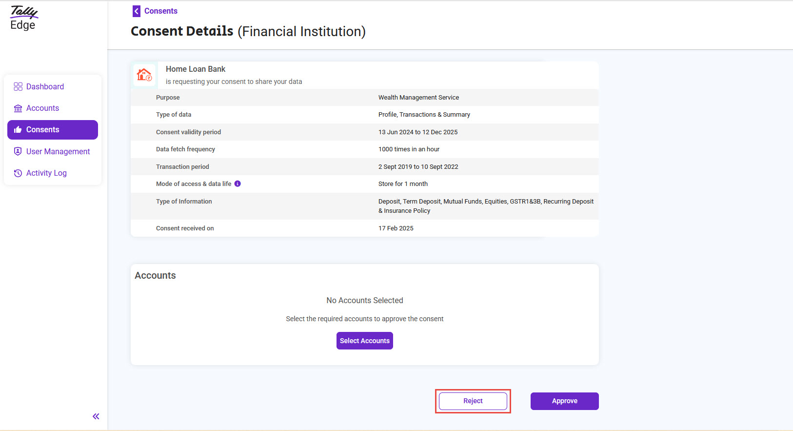Open User Management from the sidebar
This screenshot has height=431, width=793.
point(58,151)
